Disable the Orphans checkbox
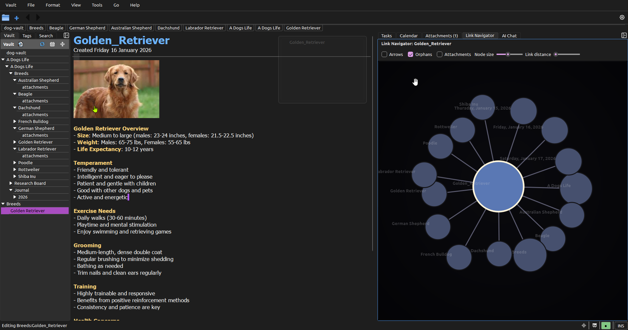628x330 pixels. click(411, 54)
